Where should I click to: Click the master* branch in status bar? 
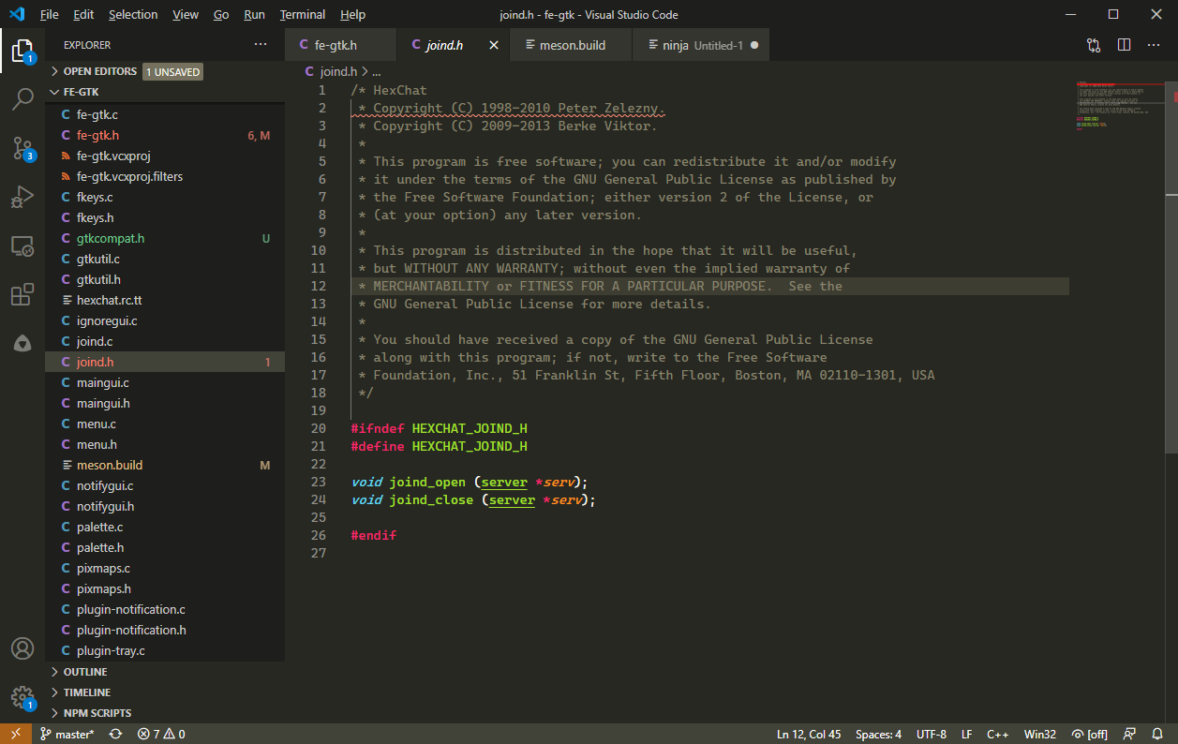[x=67, y=734]
